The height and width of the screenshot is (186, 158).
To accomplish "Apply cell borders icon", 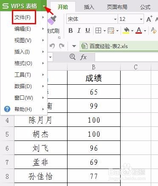I will click(x=99, y=31).
